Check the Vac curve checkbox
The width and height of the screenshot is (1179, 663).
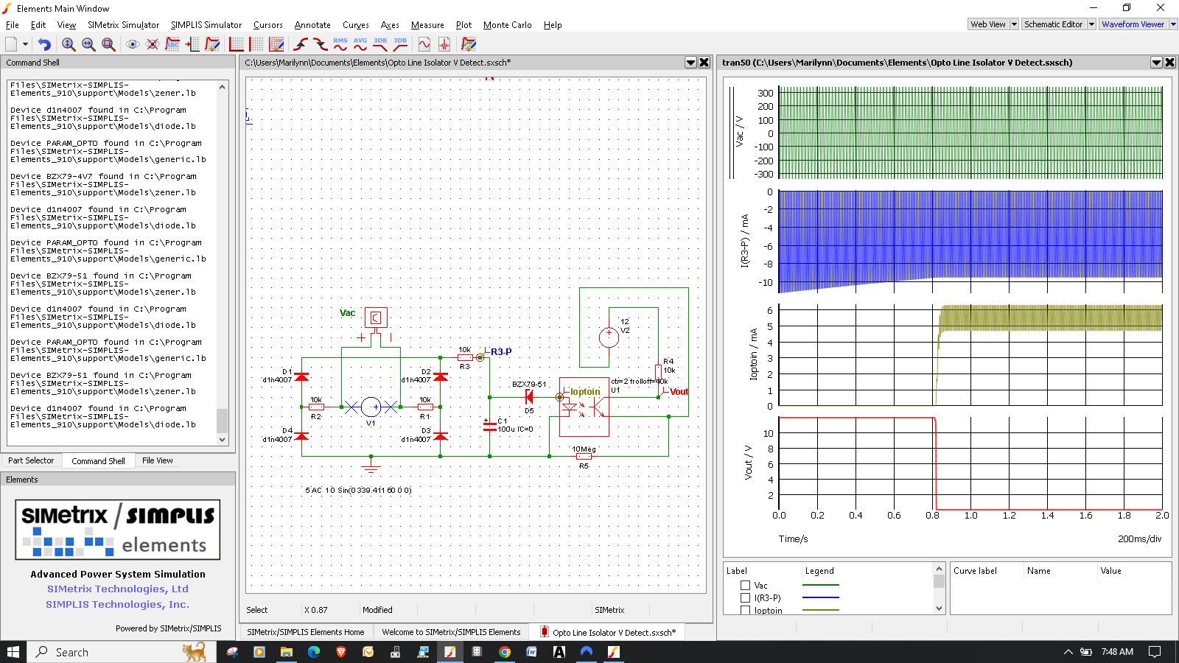(x=745, y=586)
